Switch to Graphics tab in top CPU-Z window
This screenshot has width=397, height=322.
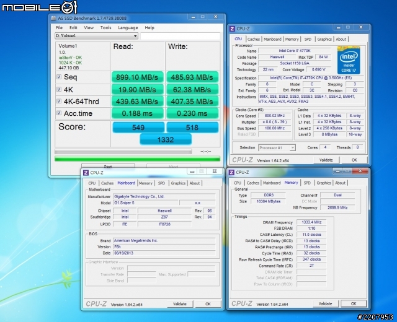coord(324,39)
